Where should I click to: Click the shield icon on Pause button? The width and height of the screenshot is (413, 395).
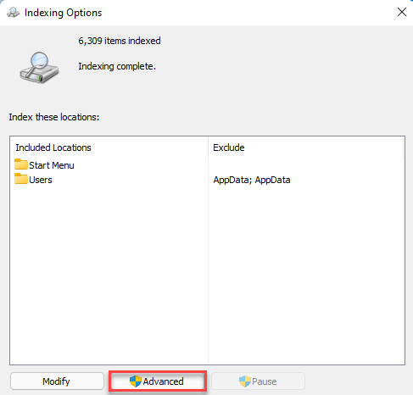[x=245, y=381]
